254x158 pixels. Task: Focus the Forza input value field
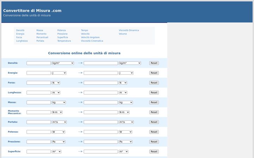coord(38,83)
